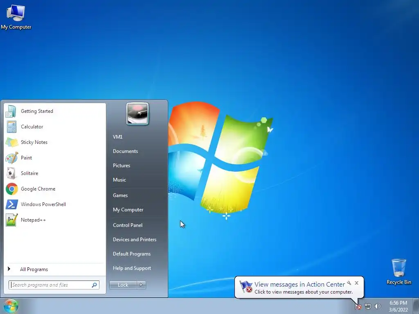Click View messages in Action Center title
The image size is (419, 314).
300,285
